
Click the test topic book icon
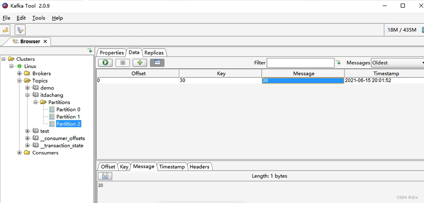pyautogui.click(x=36, y=131)
